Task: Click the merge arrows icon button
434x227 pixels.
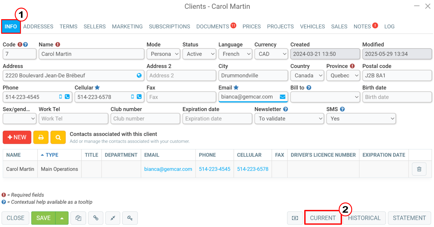Action: (113, 218)
